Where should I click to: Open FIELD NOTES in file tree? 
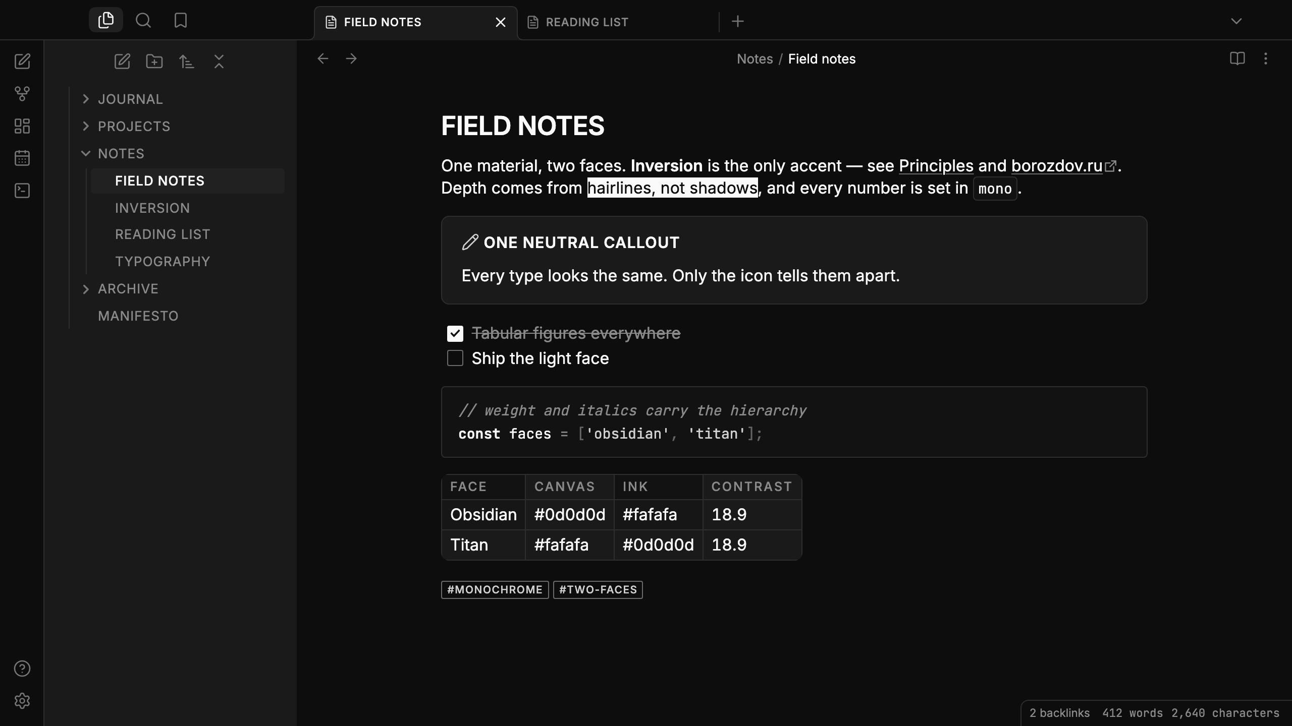(x=188, y=181)
